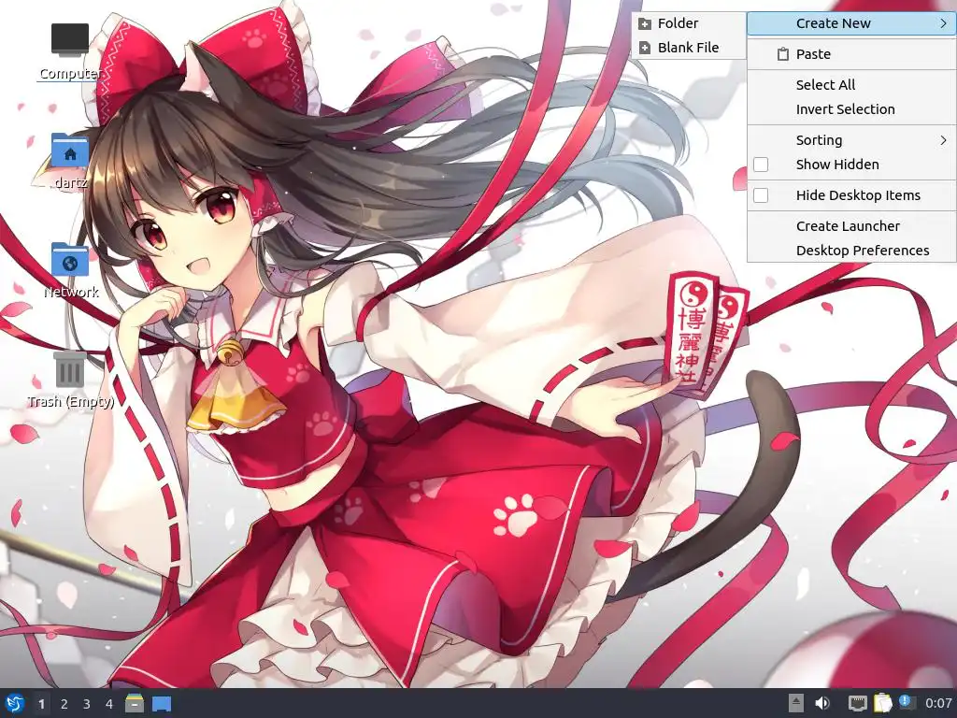
Task: Expand the Create New submenu arrow
Action: pos(943,23)
